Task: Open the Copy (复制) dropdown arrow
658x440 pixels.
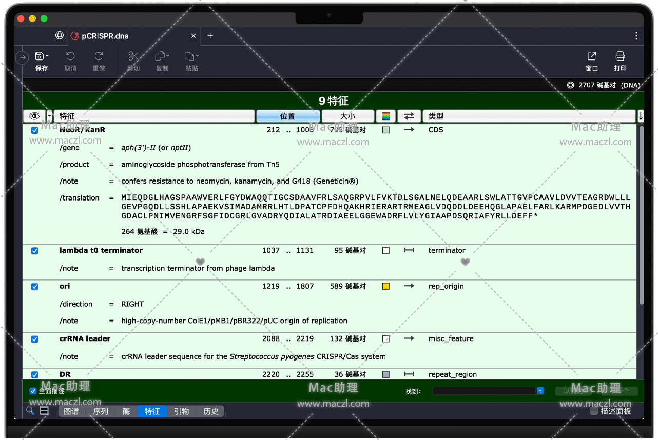Action: [169, 56]
